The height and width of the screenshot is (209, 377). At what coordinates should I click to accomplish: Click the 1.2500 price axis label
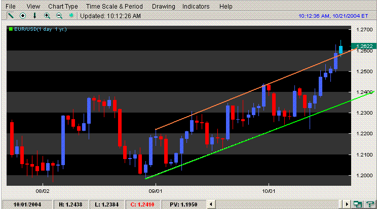click(364, 71)
